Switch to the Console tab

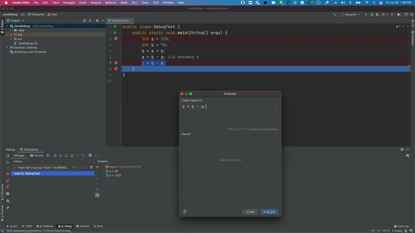point(37,155)
